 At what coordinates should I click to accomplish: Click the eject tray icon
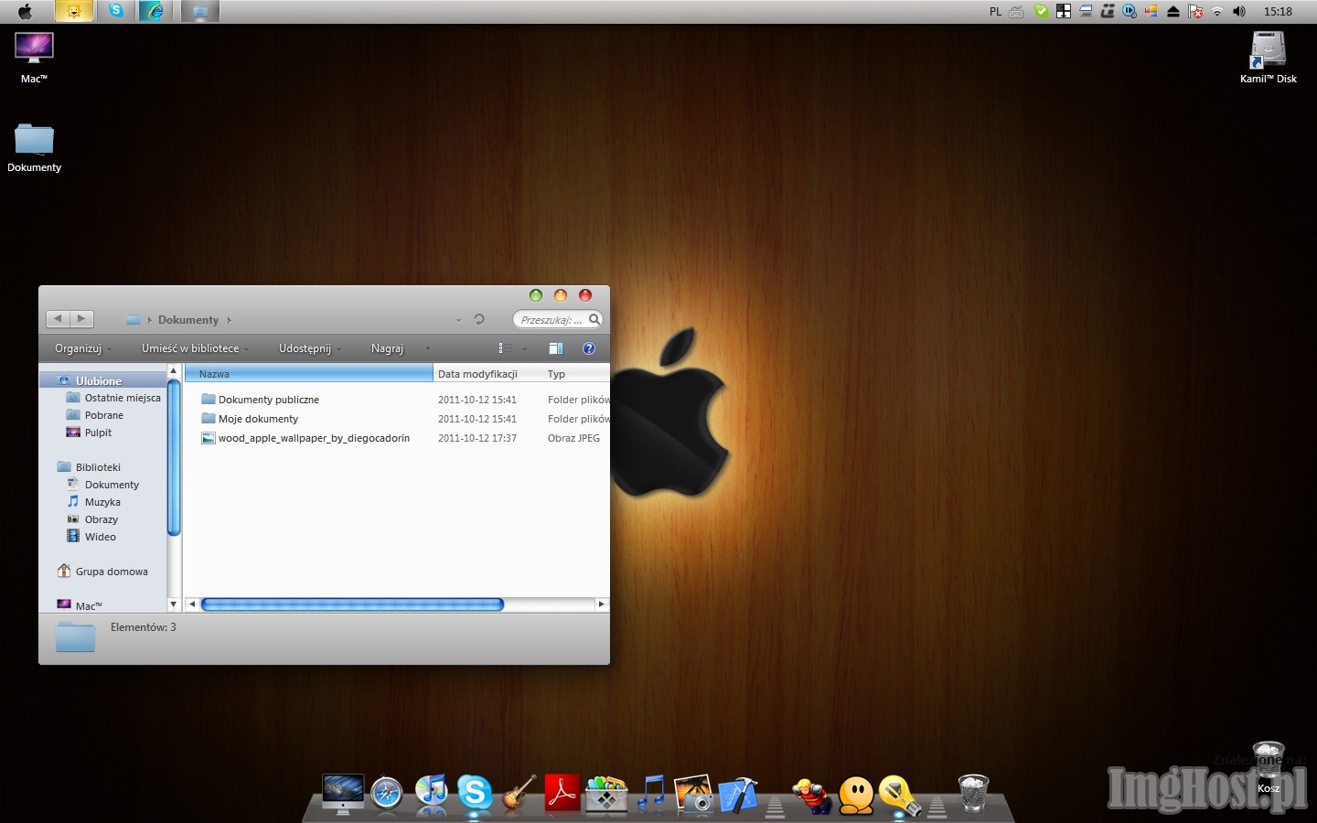[x=1172, y=11]
